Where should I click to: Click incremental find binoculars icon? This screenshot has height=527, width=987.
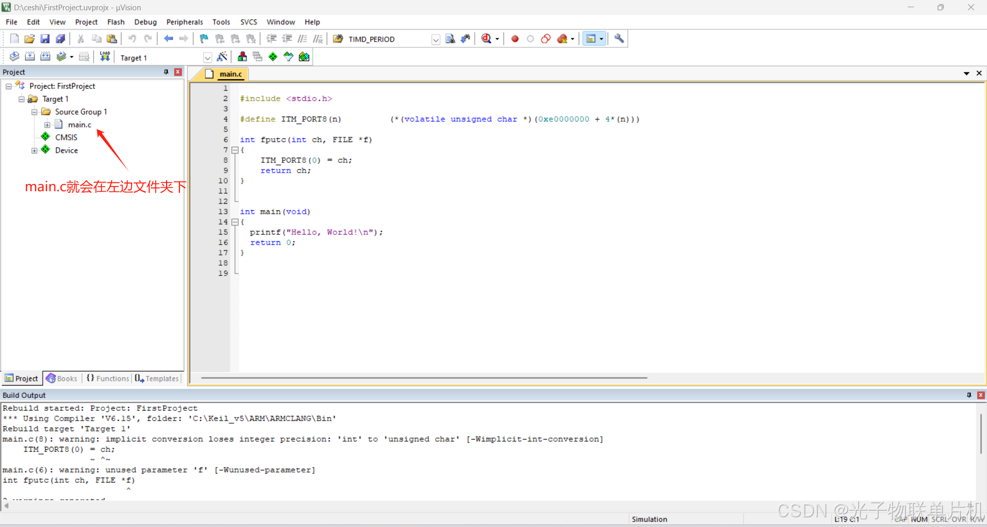[x=465, y=39]
